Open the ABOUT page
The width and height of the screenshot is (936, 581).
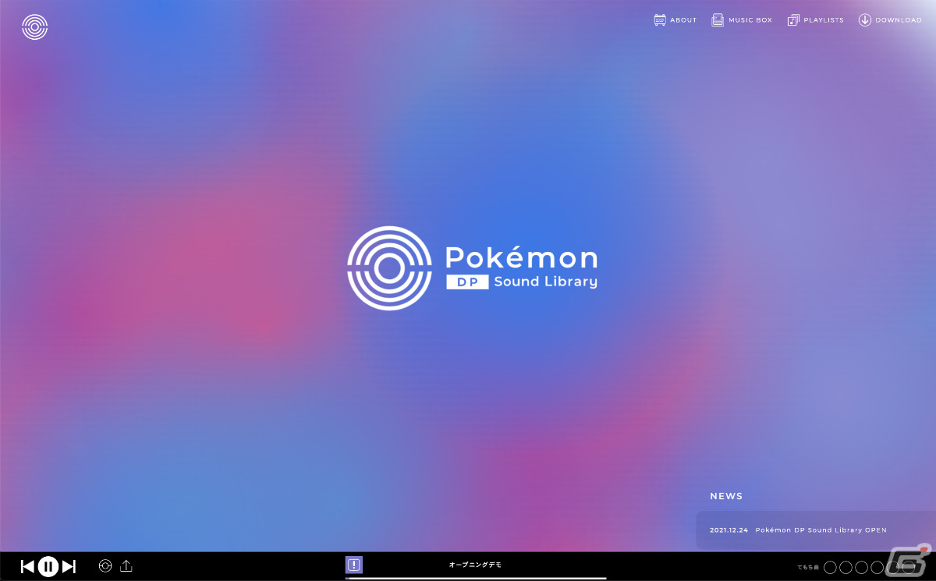pos(675,20)
